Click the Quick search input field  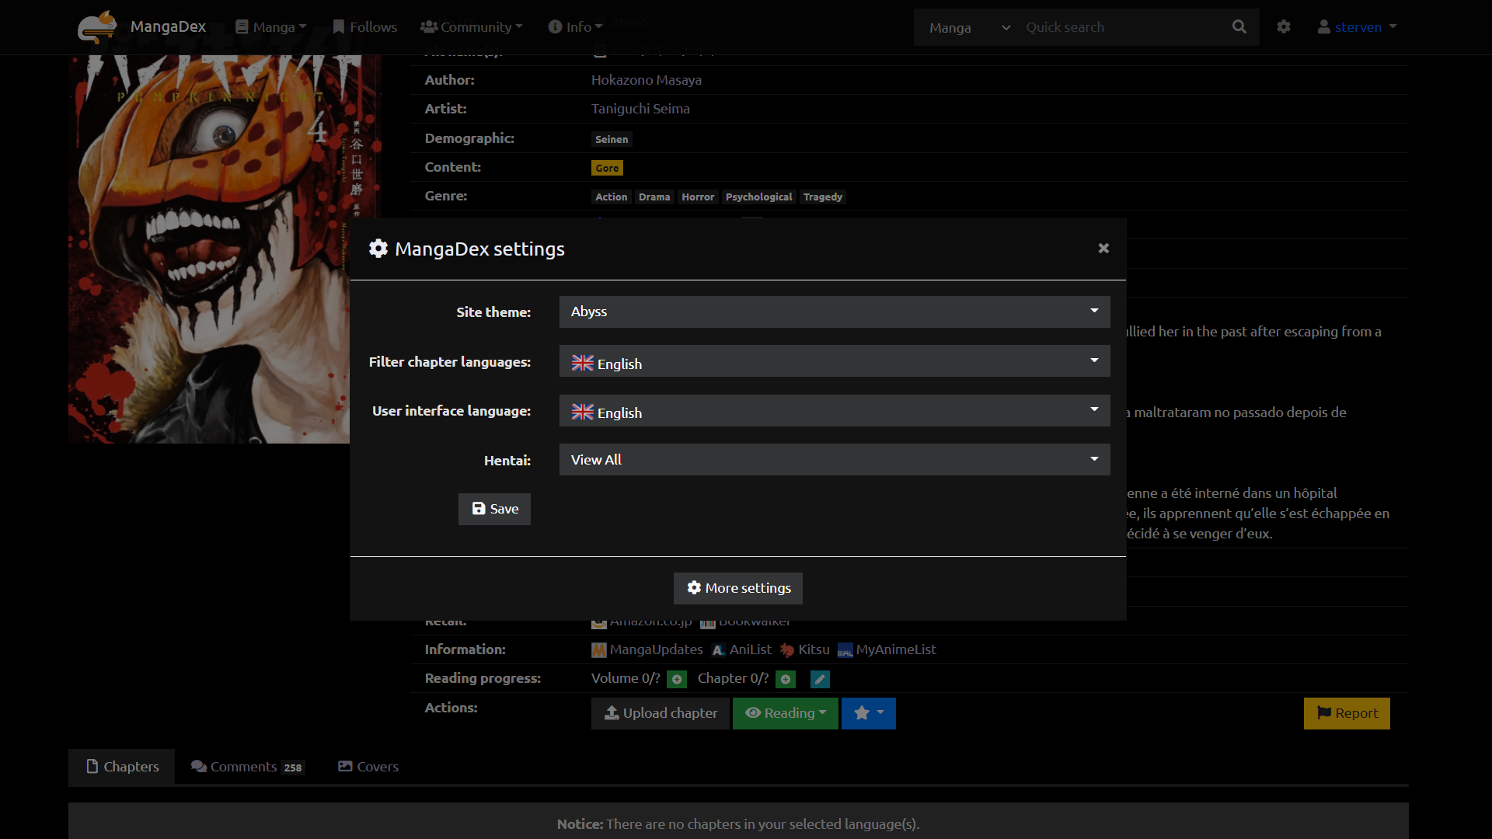pyautogui.click(x=1119, y=27)
